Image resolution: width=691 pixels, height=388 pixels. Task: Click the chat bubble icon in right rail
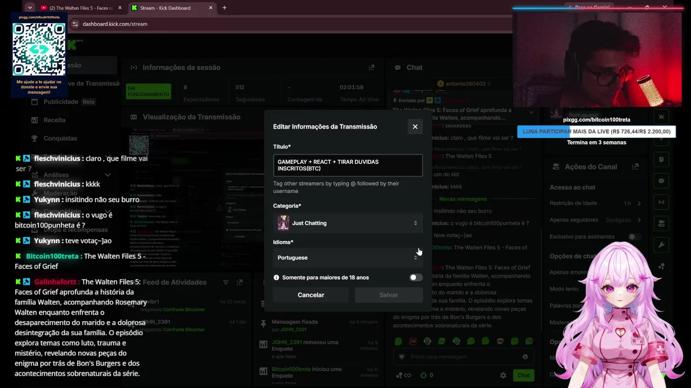[661, 181]
